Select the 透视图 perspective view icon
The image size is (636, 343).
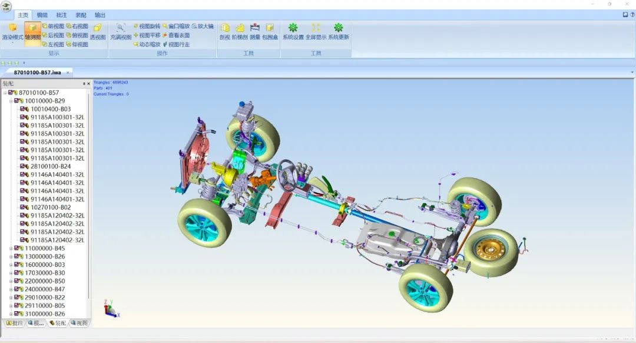point(97,31)
